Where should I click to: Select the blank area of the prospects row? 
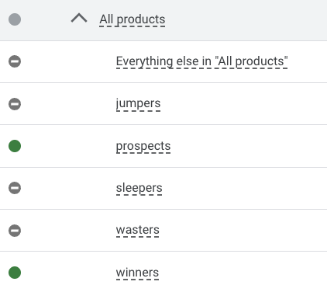coord(248,146)
